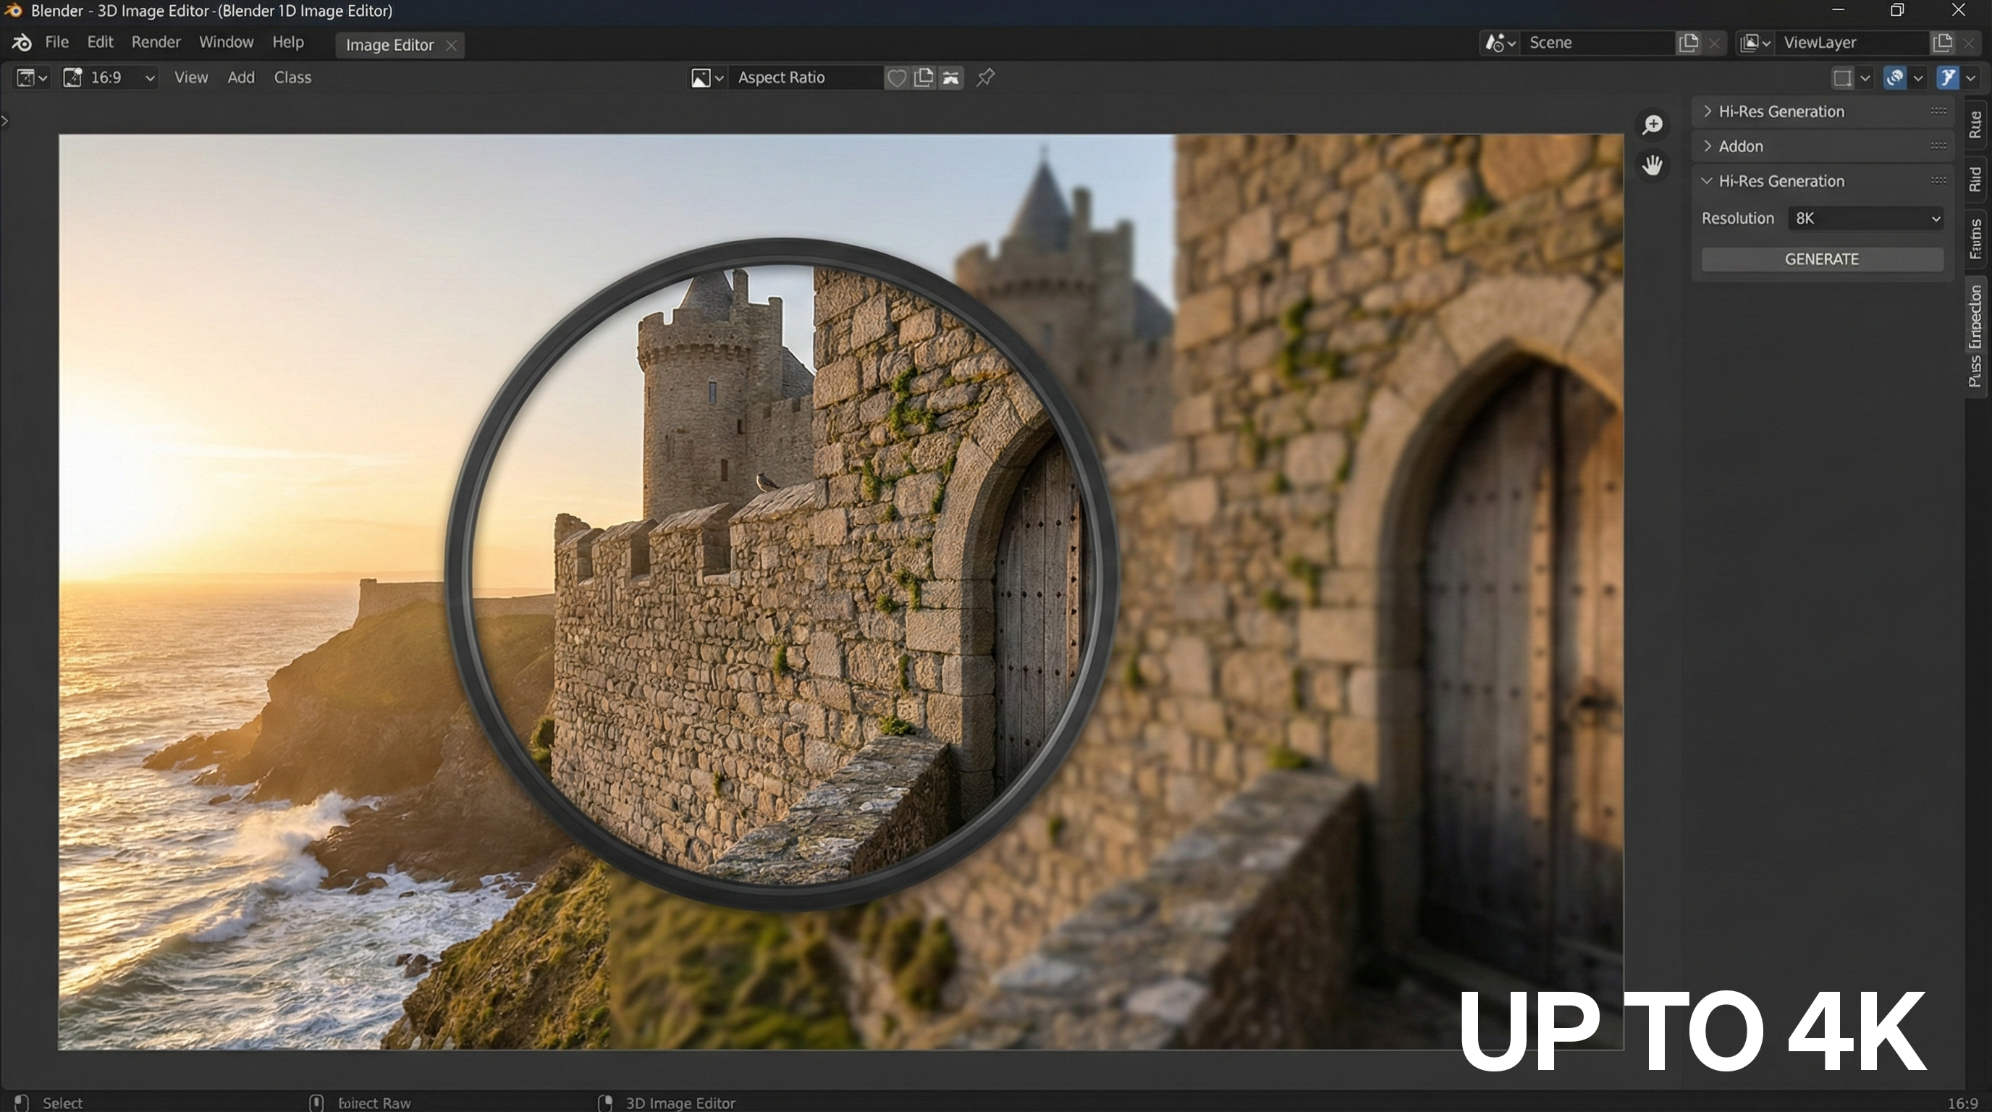1992x1112 pixels.
Task: Expand the Addon panel
Action: coord(1740,146)
